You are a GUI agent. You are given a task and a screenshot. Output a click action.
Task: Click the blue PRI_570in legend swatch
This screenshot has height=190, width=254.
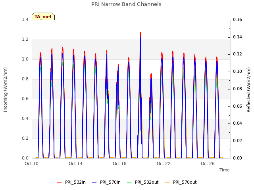(x=94, y=183)
